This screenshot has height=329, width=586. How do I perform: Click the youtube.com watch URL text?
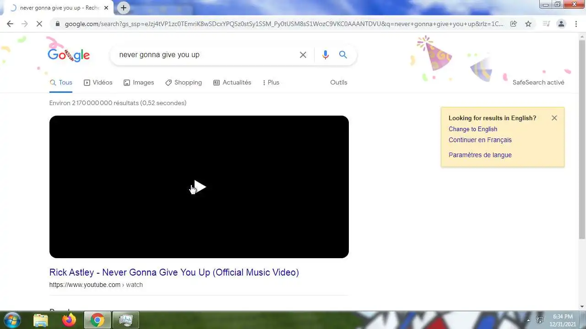pos(96,285)
